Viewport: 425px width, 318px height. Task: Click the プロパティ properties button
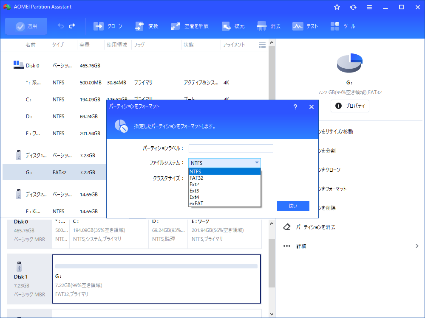pyautogui.click(x=350, y=106)
